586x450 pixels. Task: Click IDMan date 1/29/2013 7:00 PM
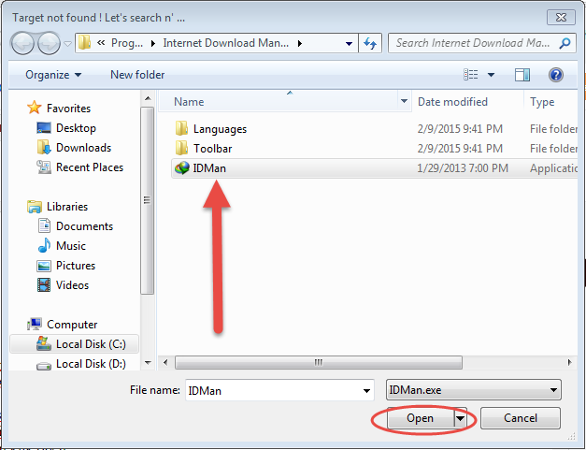pyautogui.click(x=463, y=168)
